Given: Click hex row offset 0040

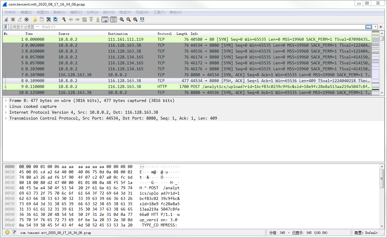Looking at the screenshot, I should [x=10, y=188].
